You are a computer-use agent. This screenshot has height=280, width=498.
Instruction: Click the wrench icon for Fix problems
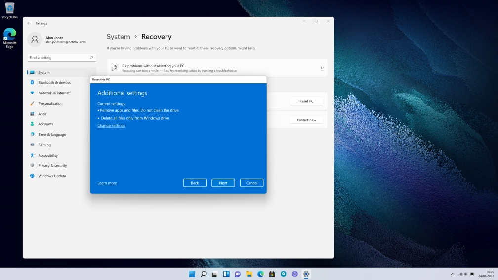(114, 68)
